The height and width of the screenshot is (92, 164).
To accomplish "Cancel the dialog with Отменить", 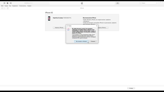I will (x=93, y=41).
